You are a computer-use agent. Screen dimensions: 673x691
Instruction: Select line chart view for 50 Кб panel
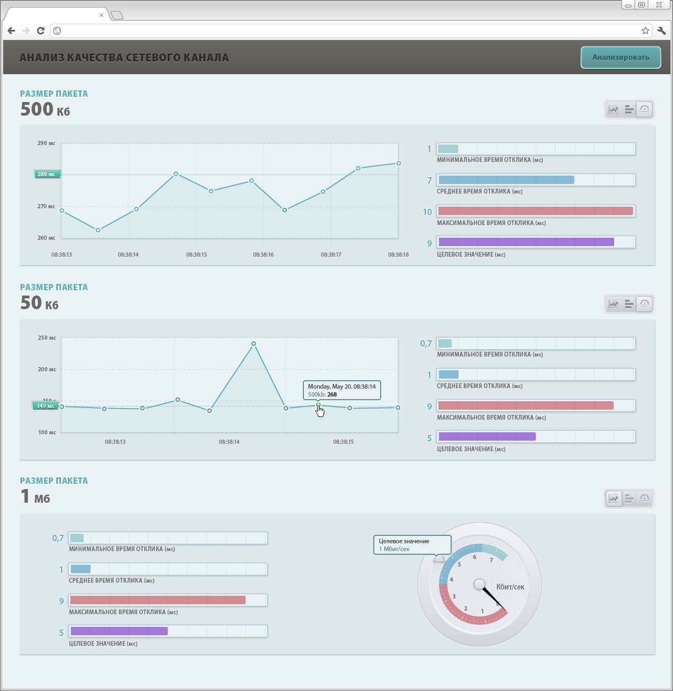tap(614, 304)
